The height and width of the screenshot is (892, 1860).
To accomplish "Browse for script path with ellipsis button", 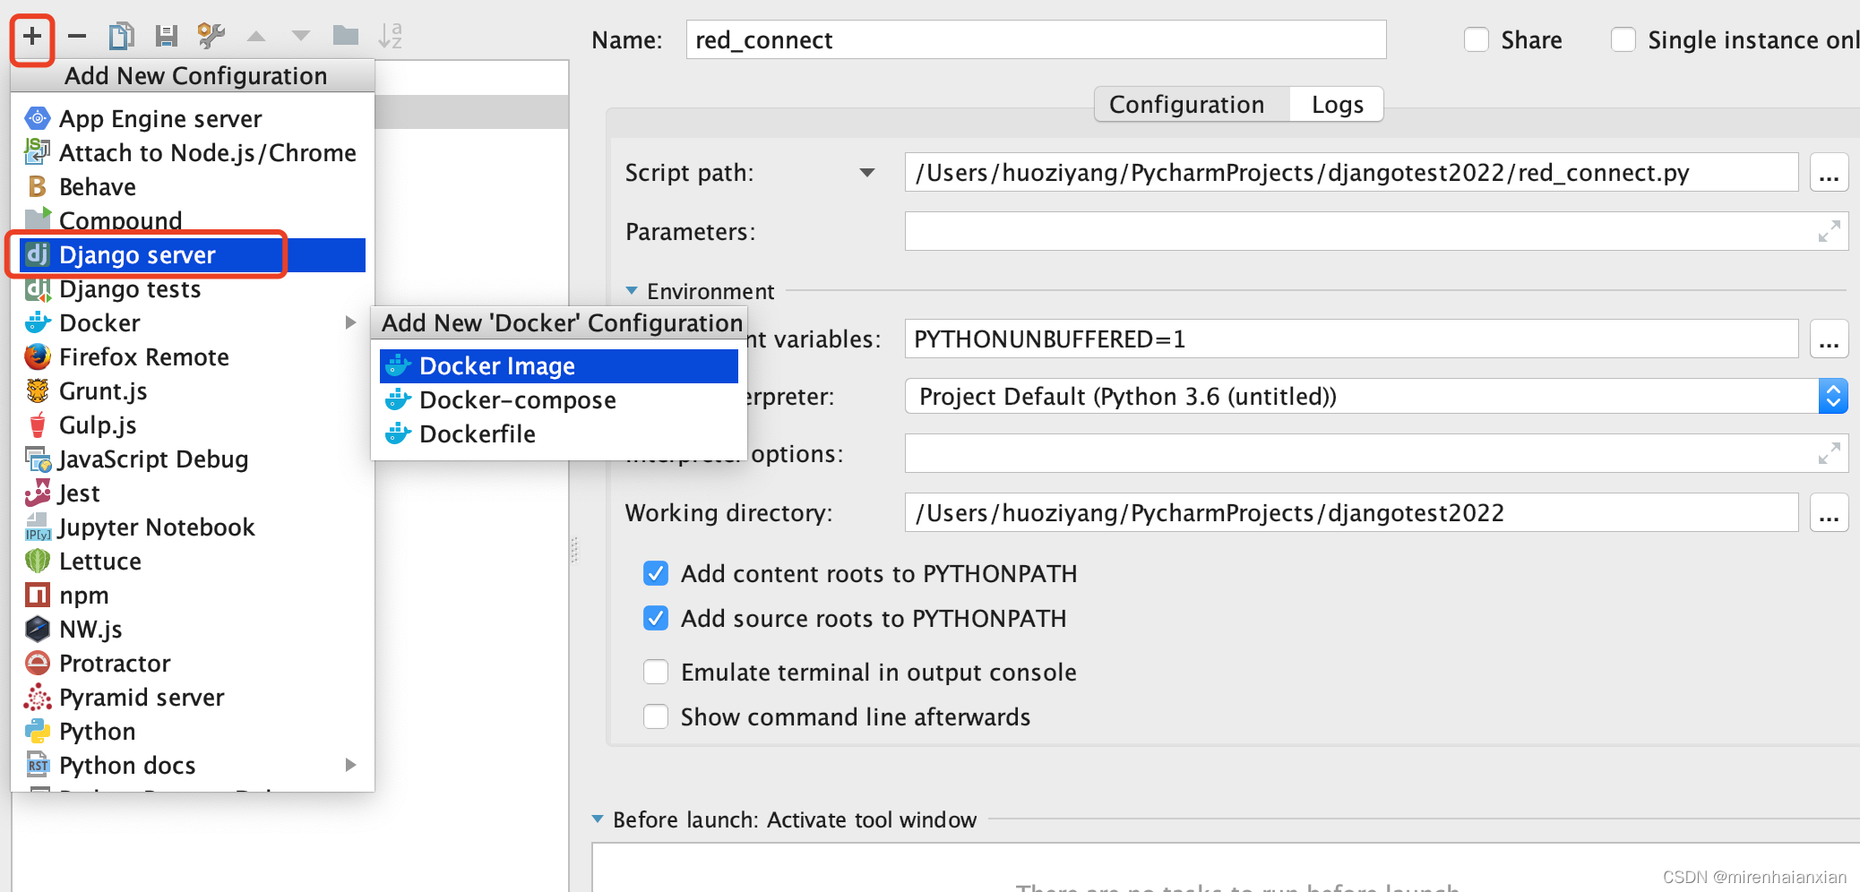I will pyautogui.click(x=1829, y=172).
